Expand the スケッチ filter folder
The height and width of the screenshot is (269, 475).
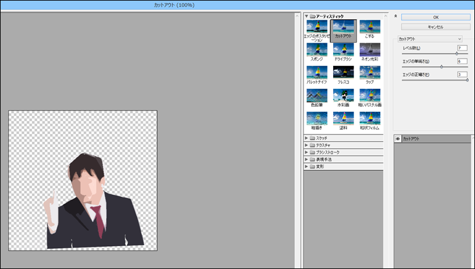[307, 138]
